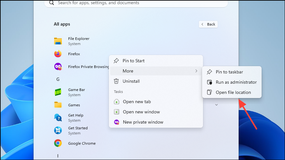Screen dimensions: 285x160
Task: Click the New private window mask icon
Action: [117, 122]
